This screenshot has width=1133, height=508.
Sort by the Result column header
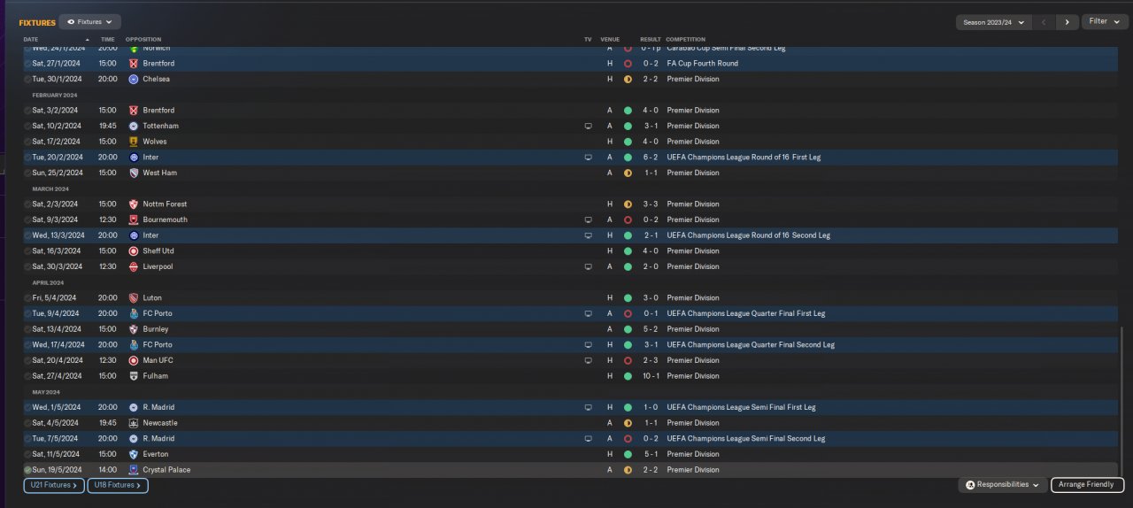point(651,40)
